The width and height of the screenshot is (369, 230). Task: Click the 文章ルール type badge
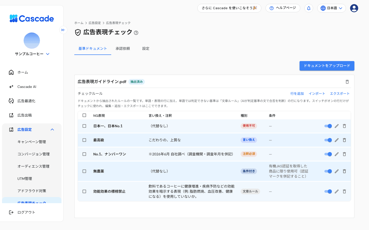[x=250, y=191]
